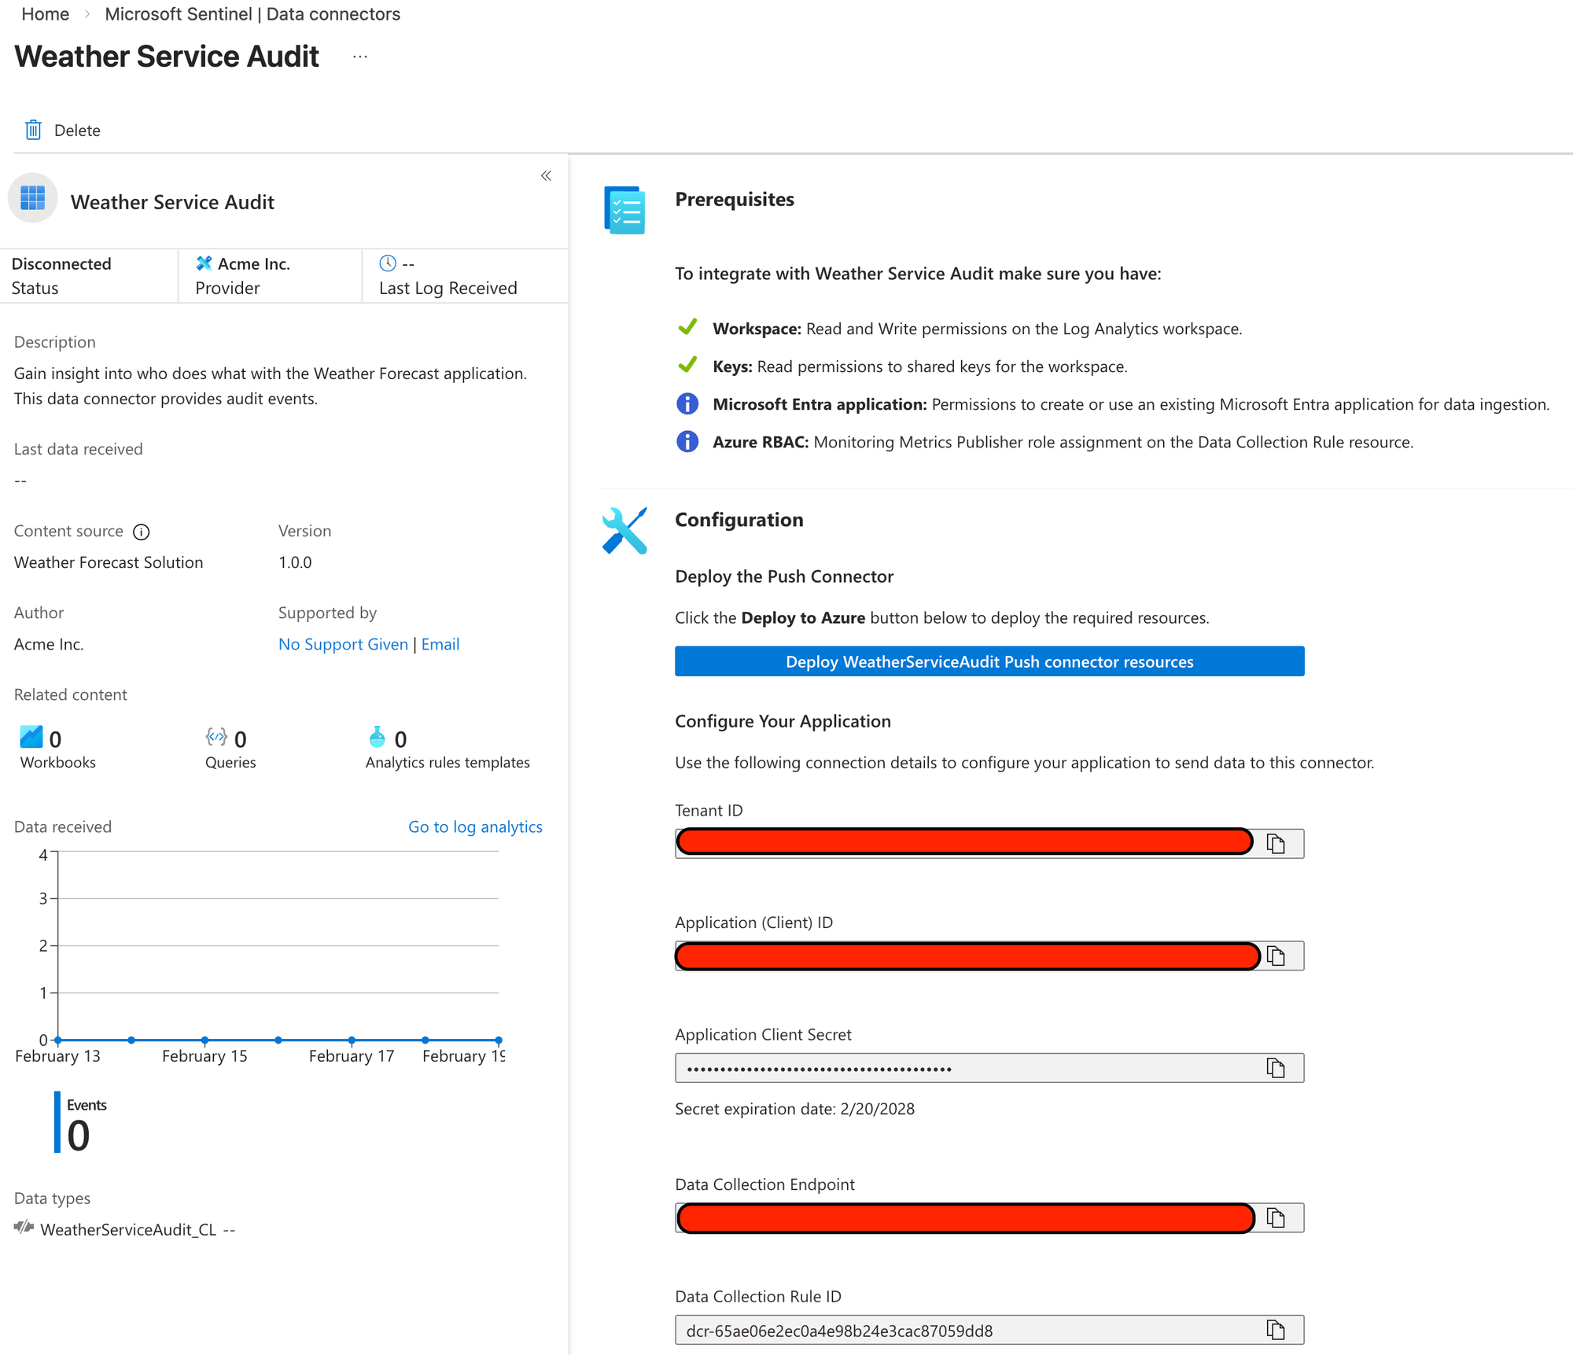The width and height of the screenshot is (1573, 1355).
Task: Click the No Support Given link
Action: pos(343,644)
